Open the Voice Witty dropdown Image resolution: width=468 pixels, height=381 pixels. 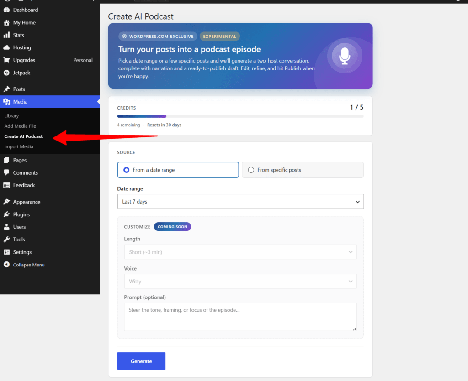click(240, 282)
